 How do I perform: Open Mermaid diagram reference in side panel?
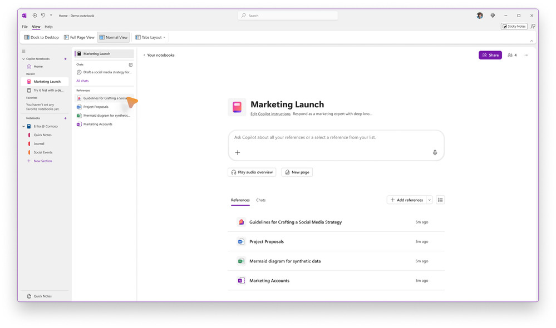point(104,116)
